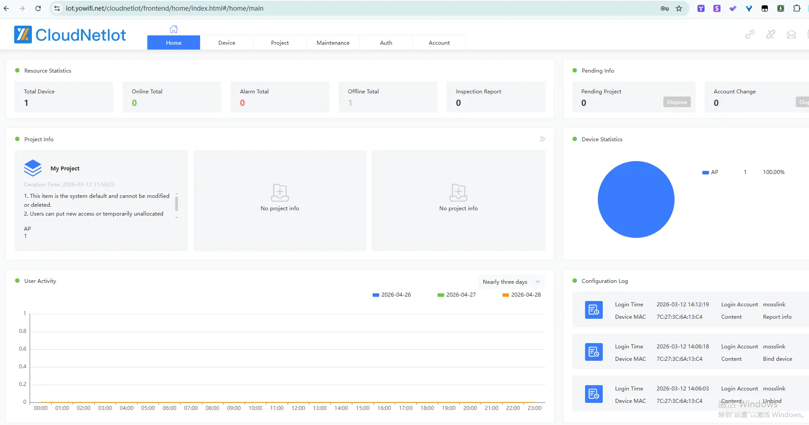Open the extensions puzzle piece menu

(797, 8)
